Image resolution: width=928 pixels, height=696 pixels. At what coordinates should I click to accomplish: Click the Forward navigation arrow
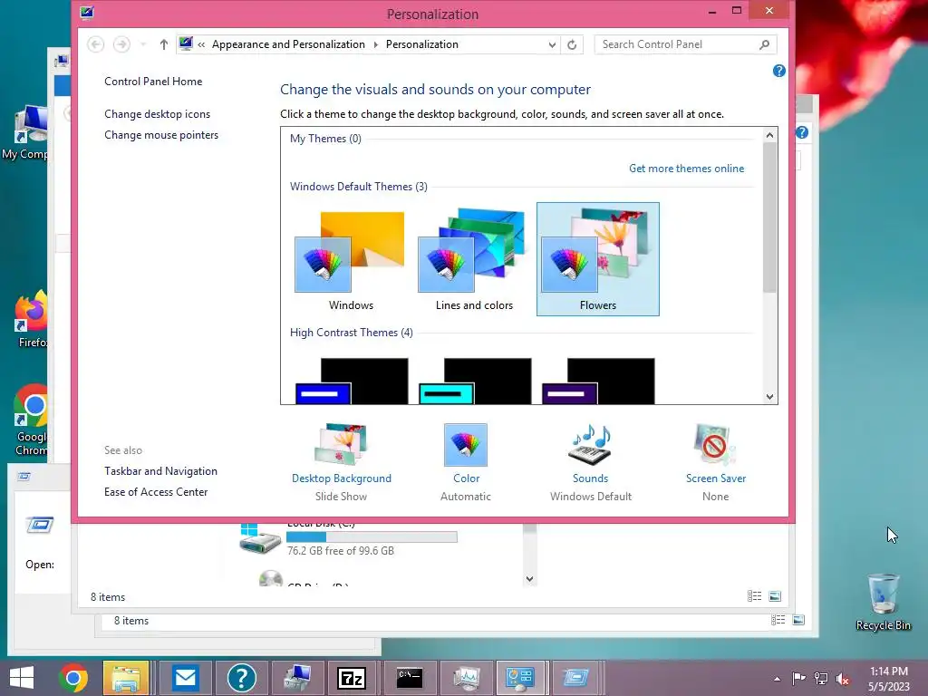pos(122,44)
